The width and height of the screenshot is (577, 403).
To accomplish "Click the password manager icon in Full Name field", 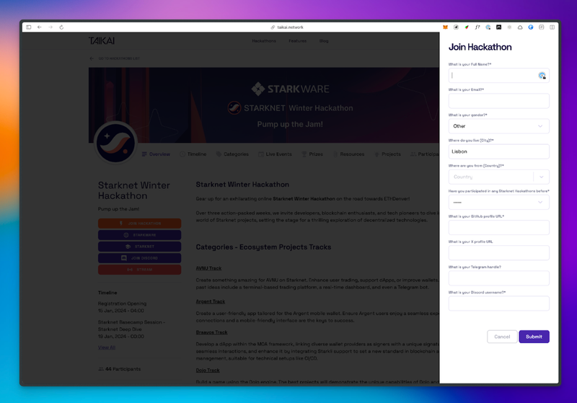I will click(542, 75).
